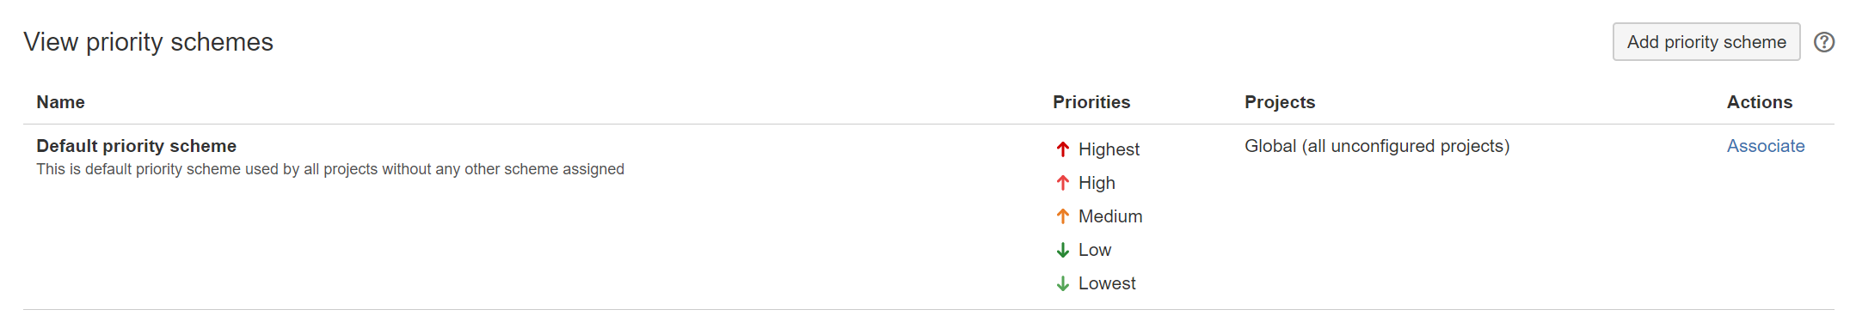Click the Lowest priority down arrow icon

pyautogui.click(x=1063, y=283)
